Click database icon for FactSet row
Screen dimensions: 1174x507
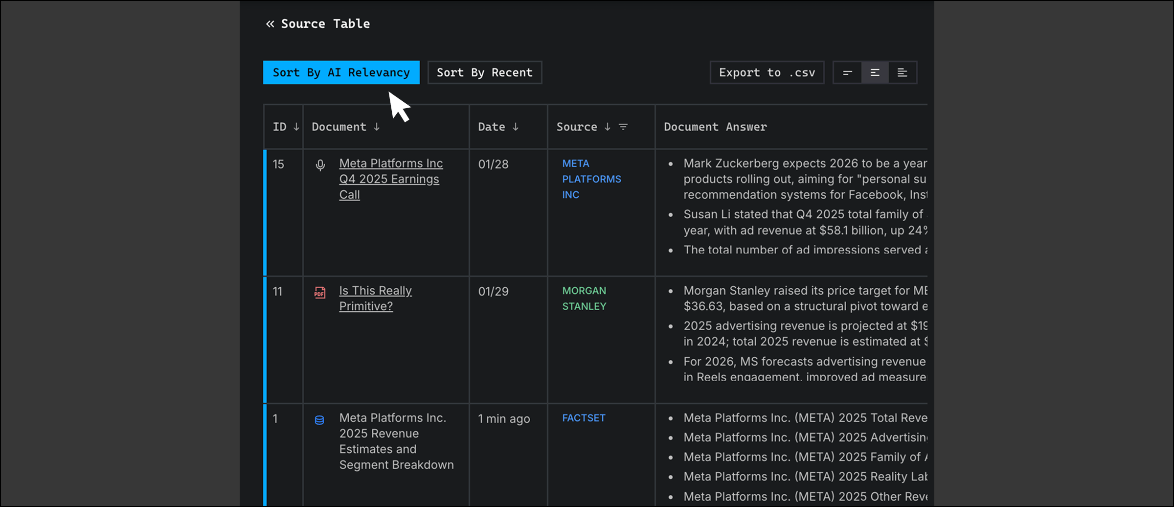click(x=319, y=420)
